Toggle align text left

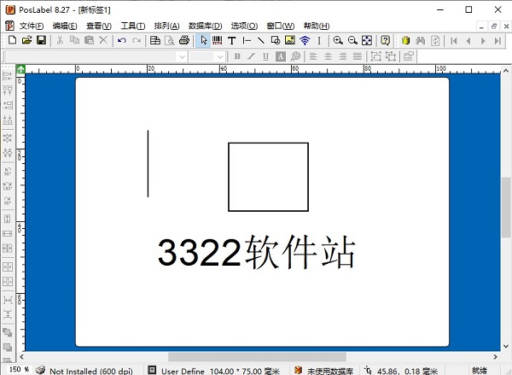313,56
